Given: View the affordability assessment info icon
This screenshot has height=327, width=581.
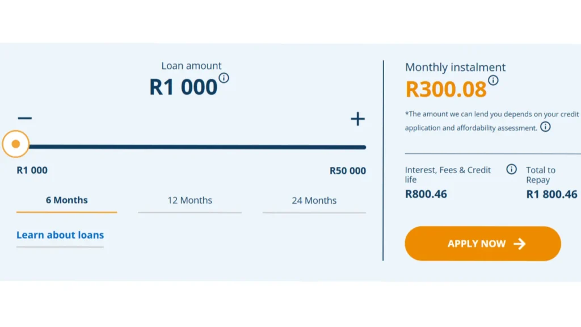Looking at the screenshot, I should (x=545, y=127).
